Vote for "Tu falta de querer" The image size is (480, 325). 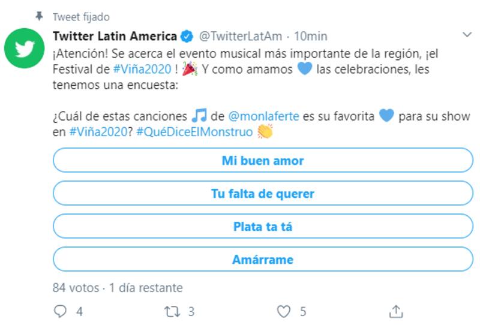point(263,194)
